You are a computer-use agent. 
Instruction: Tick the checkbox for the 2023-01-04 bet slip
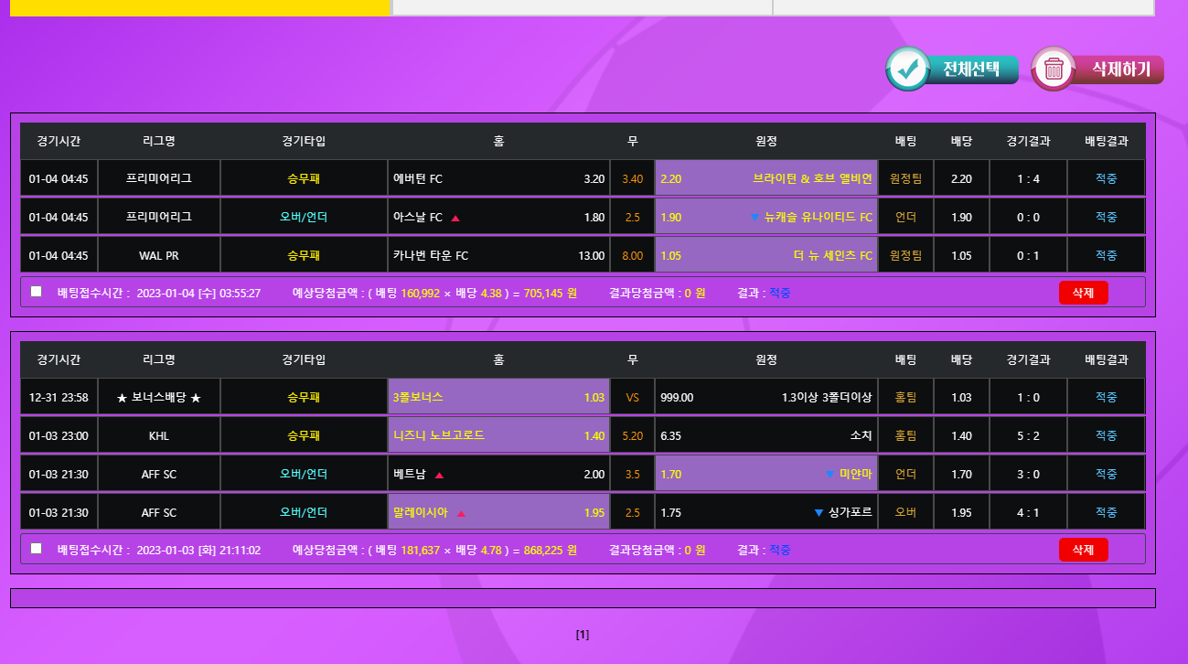tap(37, 292)
